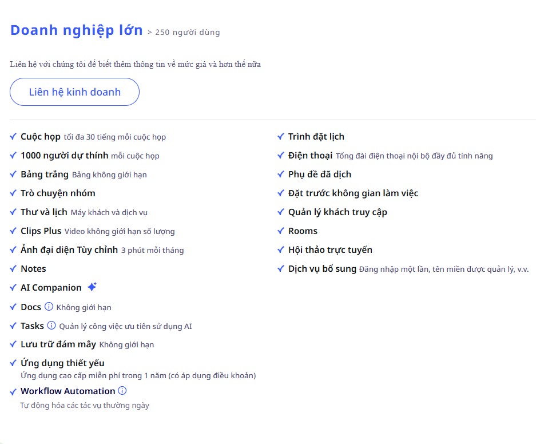Select Quản lý khách truy cập
Viewport: 536px width, 444px height.
[x=338, y=212]
